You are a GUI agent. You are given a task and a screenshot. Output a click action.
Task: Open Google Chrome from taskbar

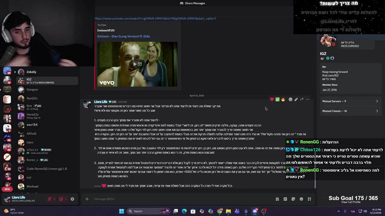[x=220, y=211]
